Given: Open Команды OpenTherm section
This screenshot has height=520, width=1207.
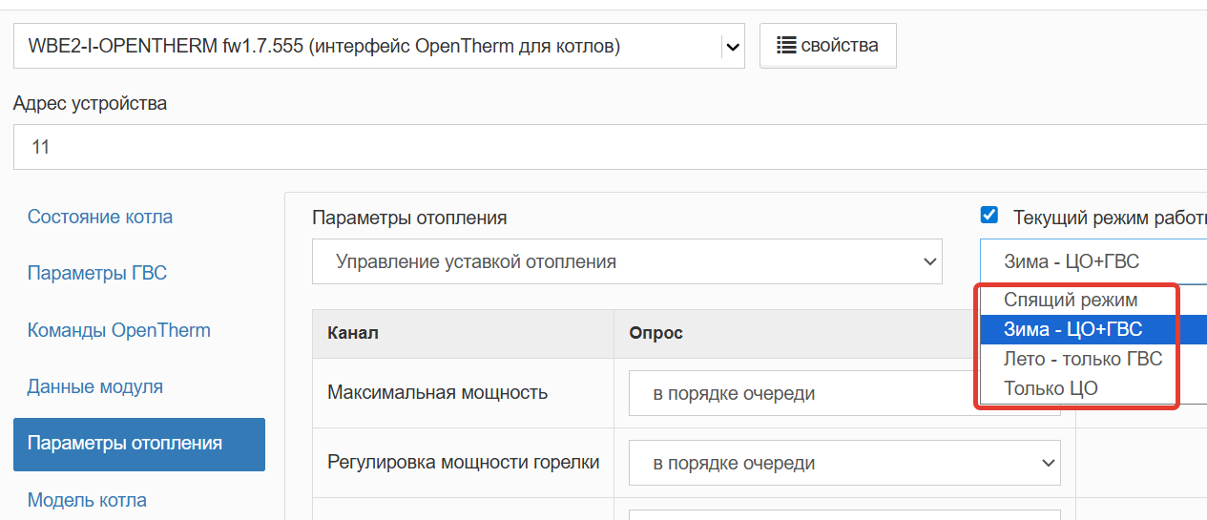Looking at the screenshot, I should [x=119, y=330].
